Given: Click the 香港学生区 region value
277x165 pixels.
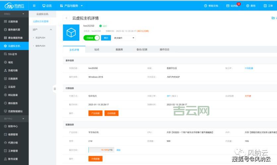Looking at the screenshot, I should pyautogui.click(x=172, y=68).
